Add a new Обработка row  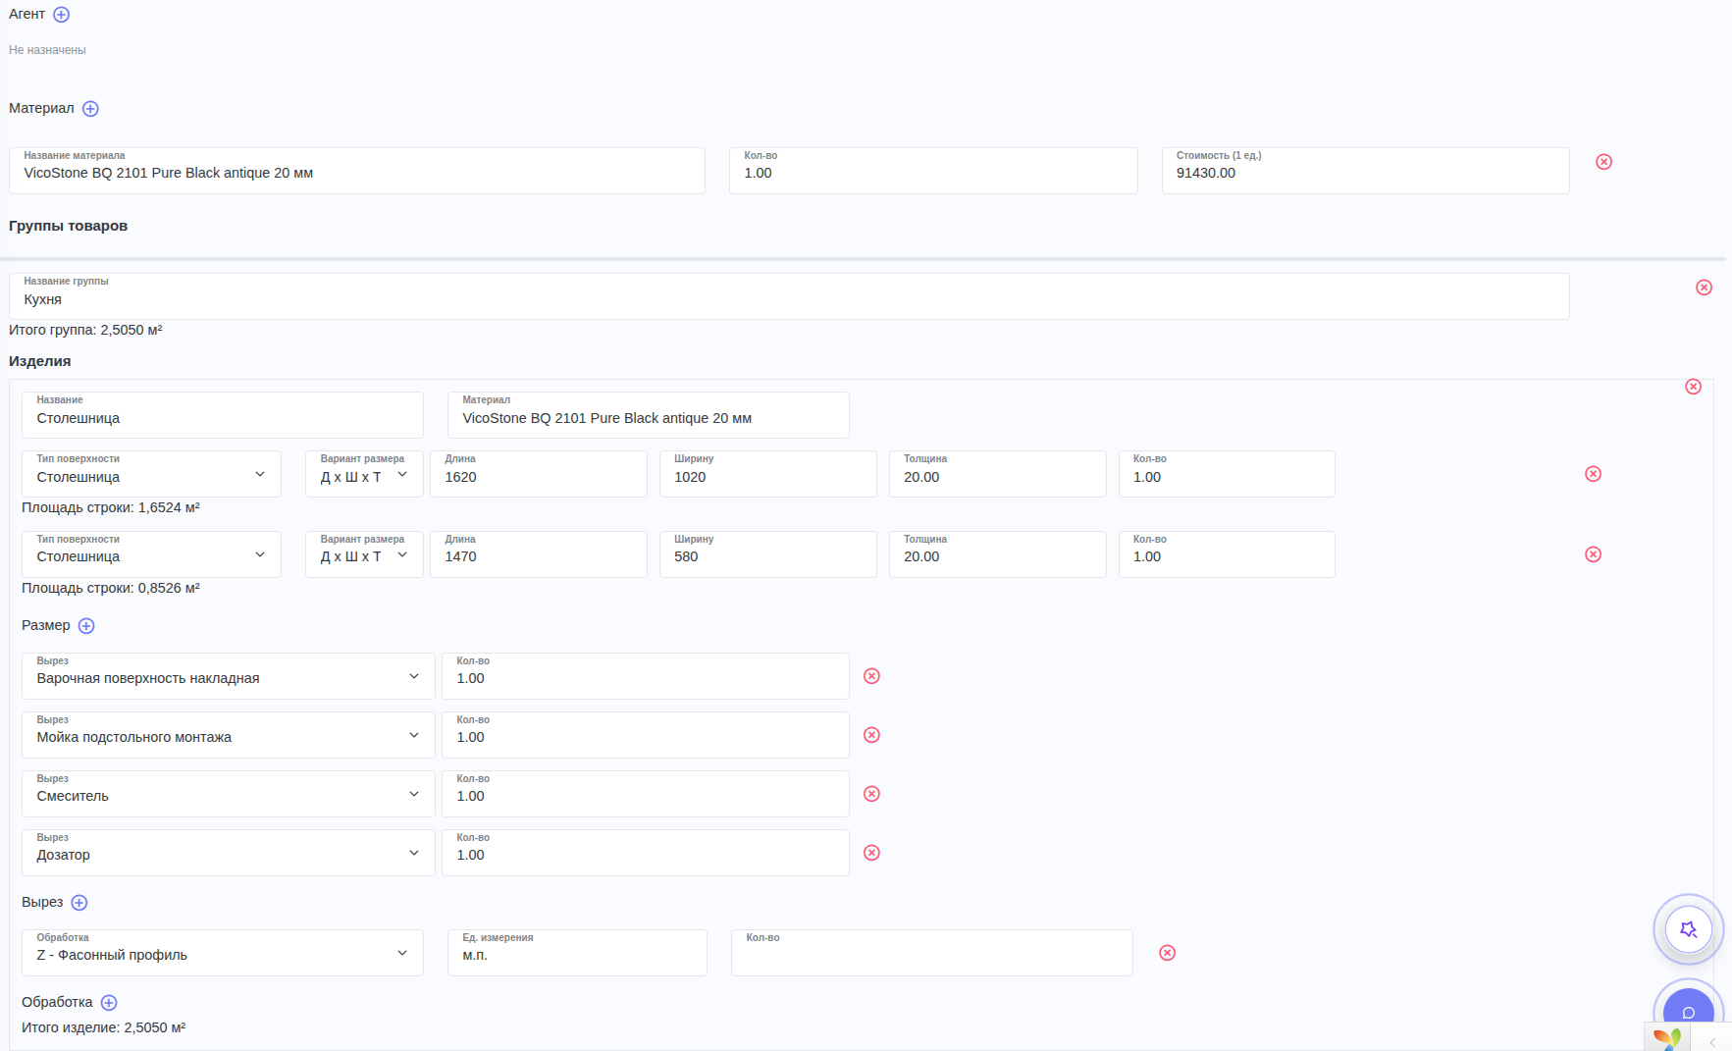tap(109, 1003)
